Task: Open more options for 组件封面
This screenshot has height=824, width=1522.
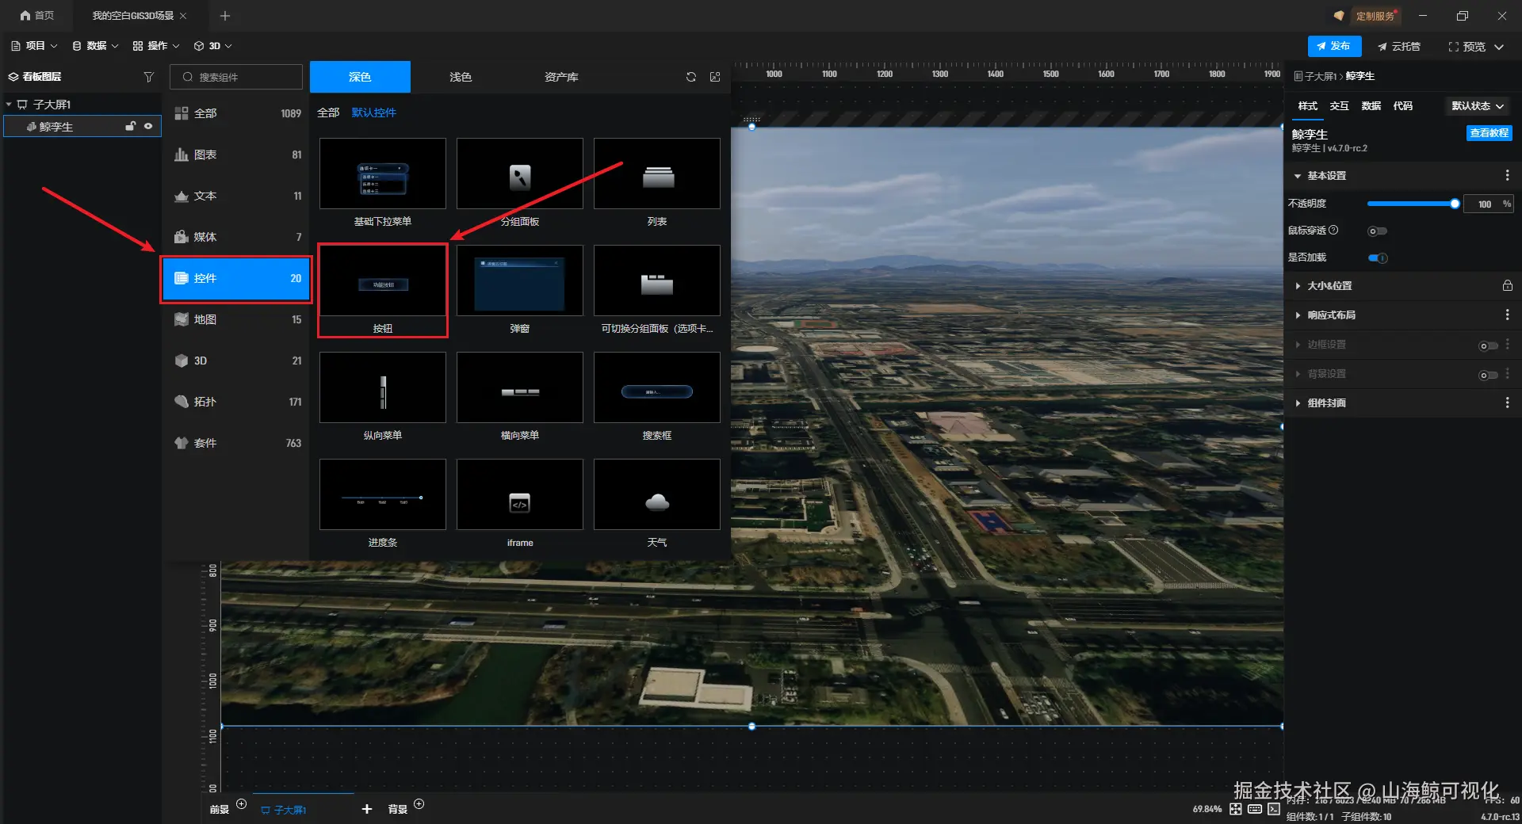Action: click(1507, 402)
